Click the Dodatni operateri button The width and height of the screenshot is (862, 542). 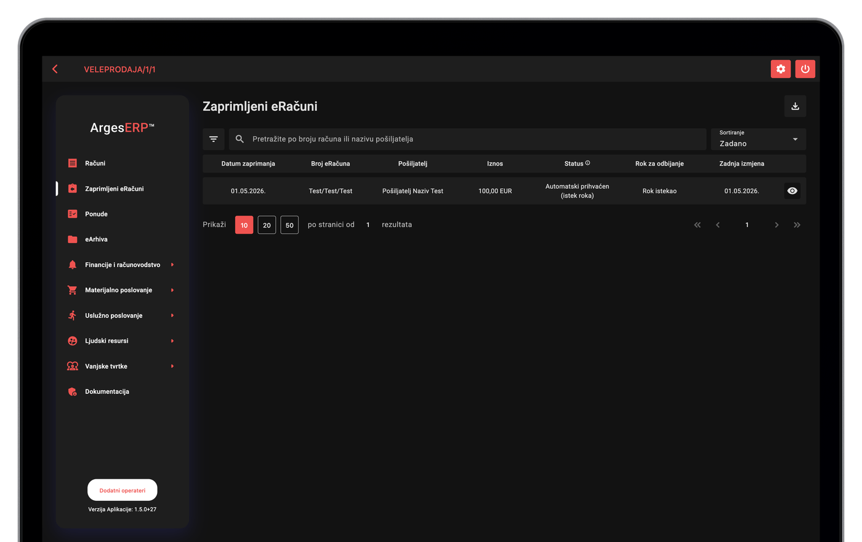pyautogui.click(x=123, y=490)
